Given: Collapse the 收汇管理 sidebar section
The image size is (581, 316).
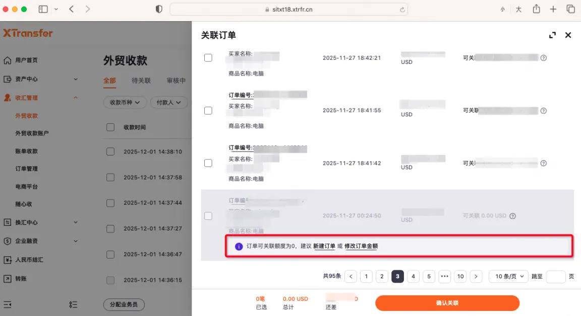Looking at the screenshot, I should click(76, 98).
